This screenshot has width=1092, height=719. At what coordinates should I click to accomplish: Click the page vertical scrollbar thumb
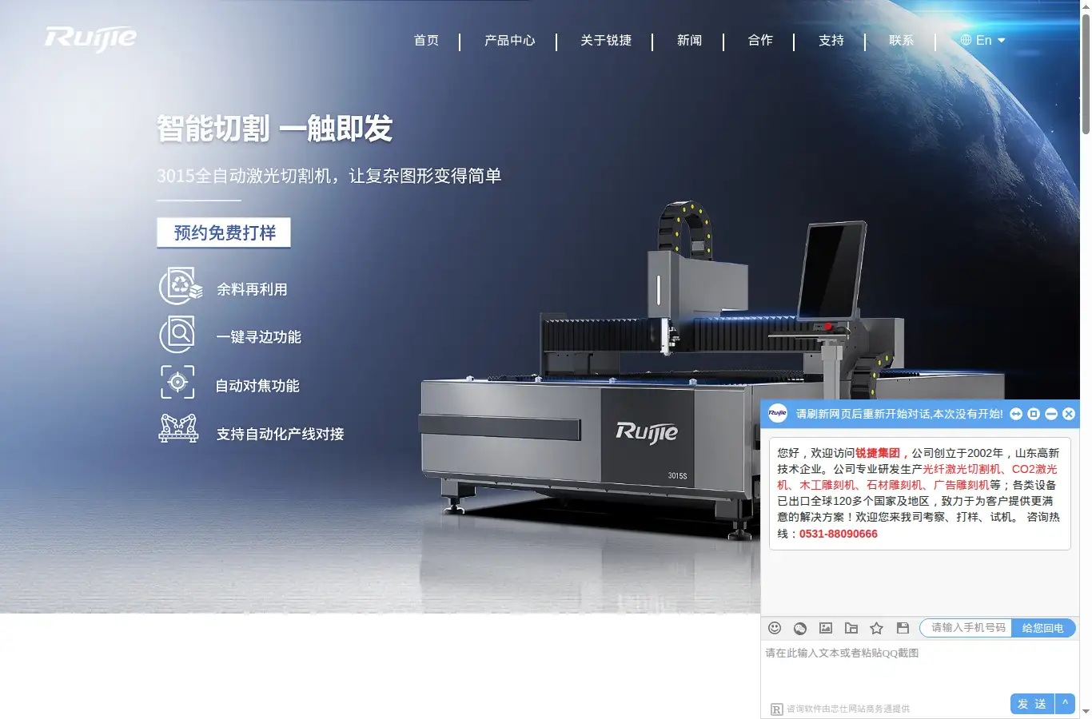pos(1086,73)
